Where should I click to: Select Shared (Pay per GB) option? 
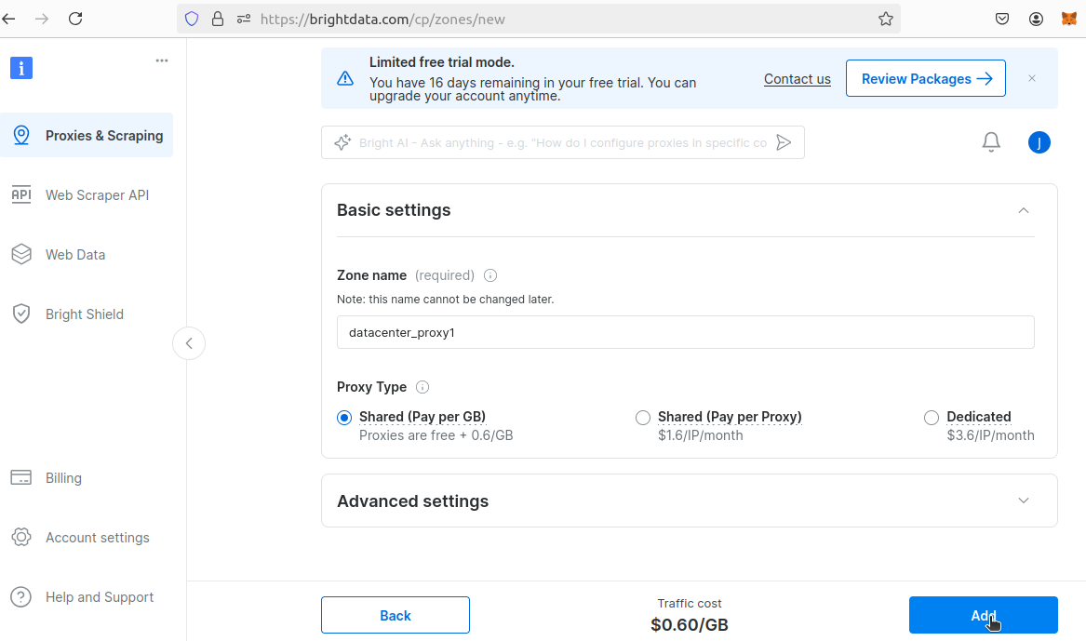[344, 418]
